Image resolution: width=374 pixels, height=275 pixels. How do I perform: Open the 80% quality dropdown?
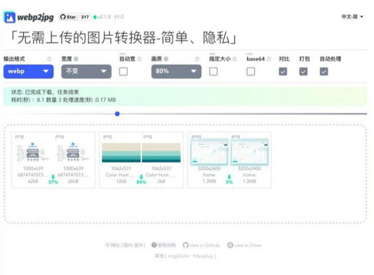(176, 71)
